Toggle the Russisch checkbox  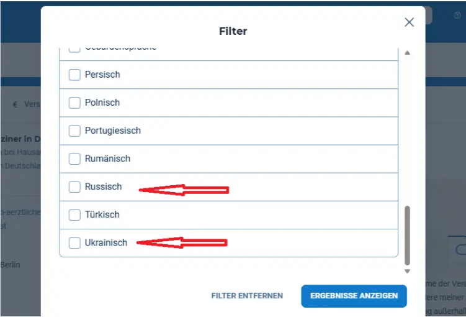tap(74, 186)
